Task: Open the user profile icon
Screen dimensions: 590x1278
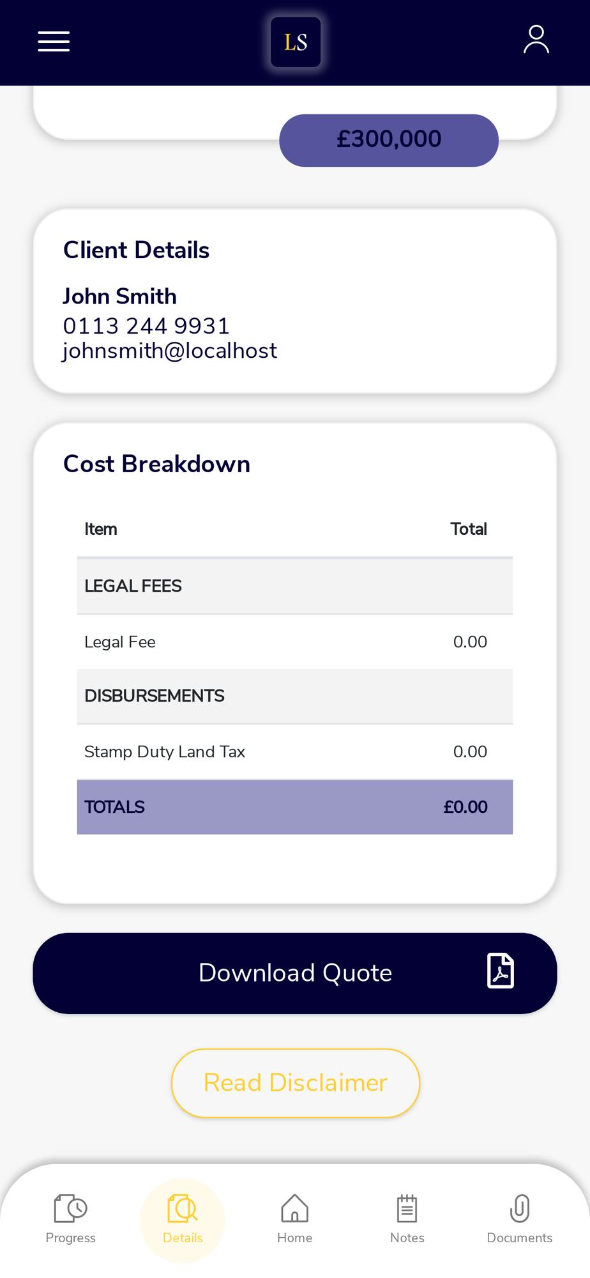Action: [x=536, y=40]
